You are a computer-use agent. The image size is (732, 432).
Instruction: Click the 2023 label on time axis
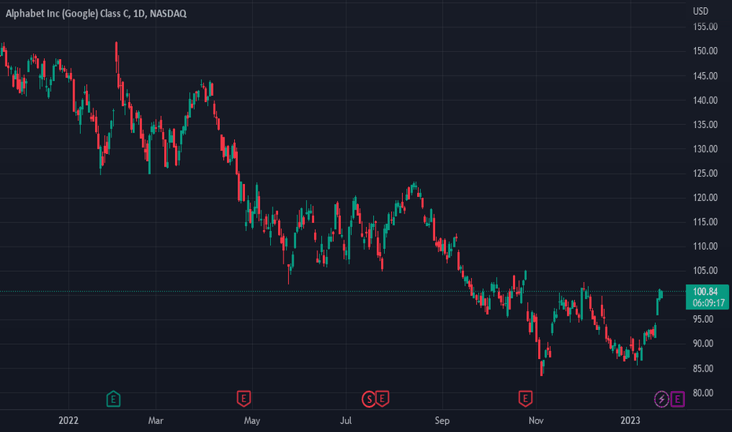pyautogui.click(x=630, y=420)
